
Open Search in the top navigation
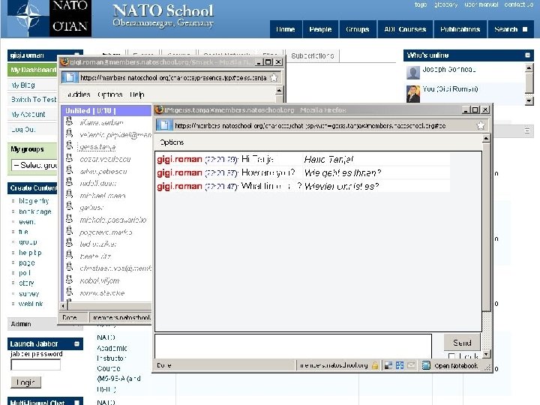click(x=511, y=29)
